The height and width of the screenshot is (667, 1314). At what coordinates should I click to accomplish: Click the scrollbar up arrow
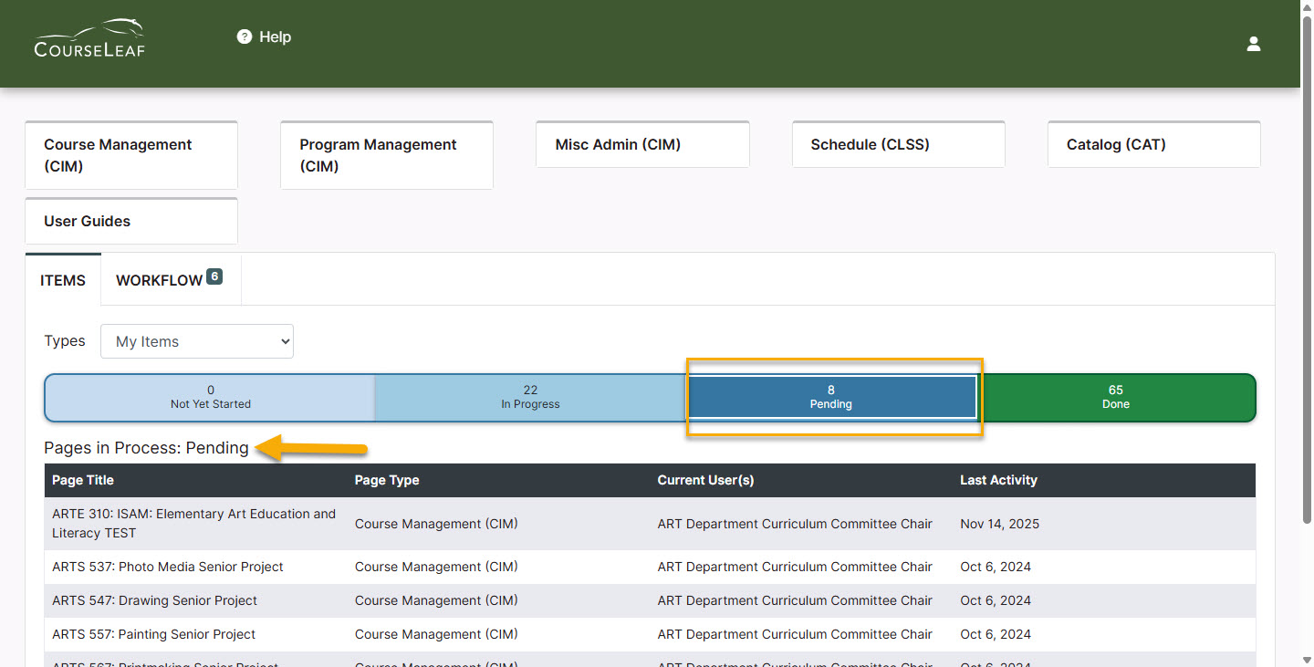(1307, 7)
